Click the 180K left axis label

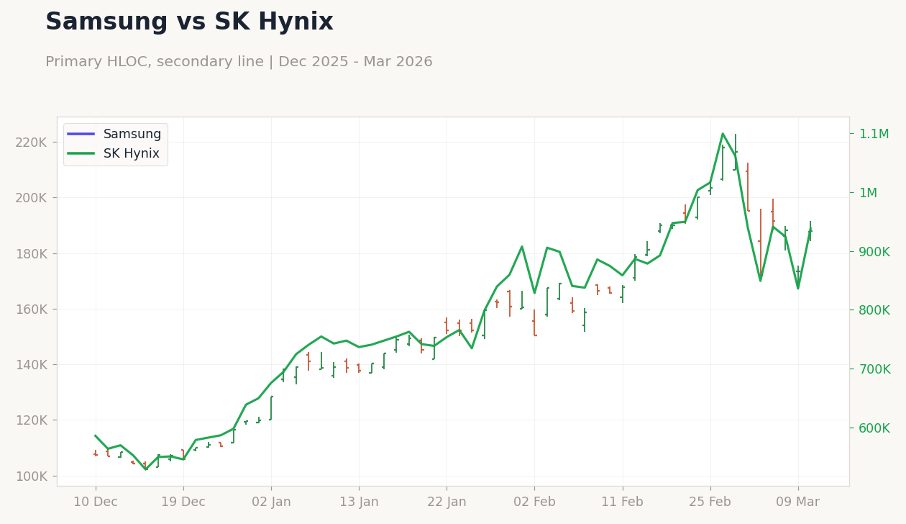[31, 253]
